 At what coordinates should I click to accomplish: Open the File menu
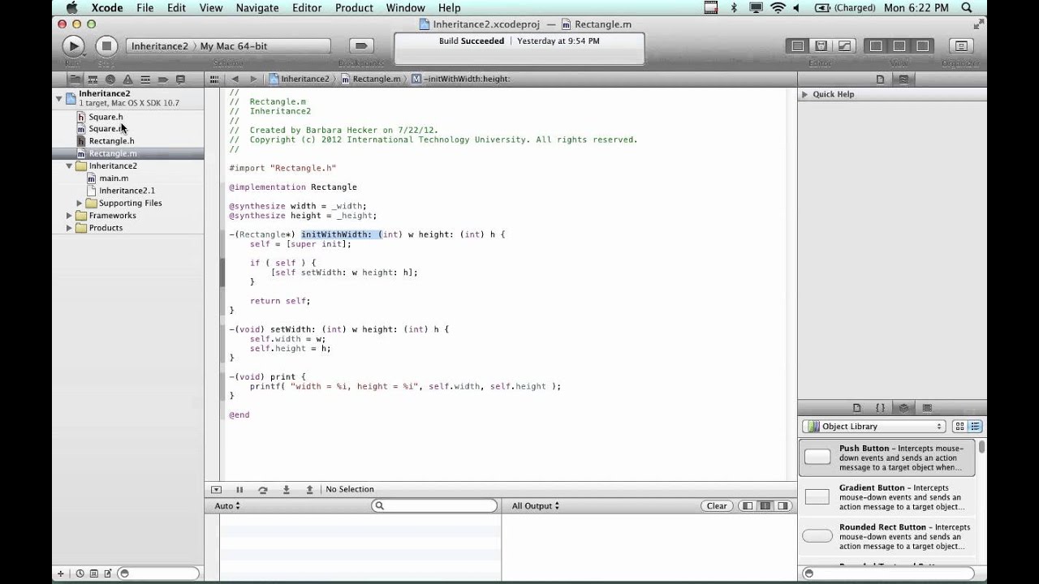click(145, 8)
